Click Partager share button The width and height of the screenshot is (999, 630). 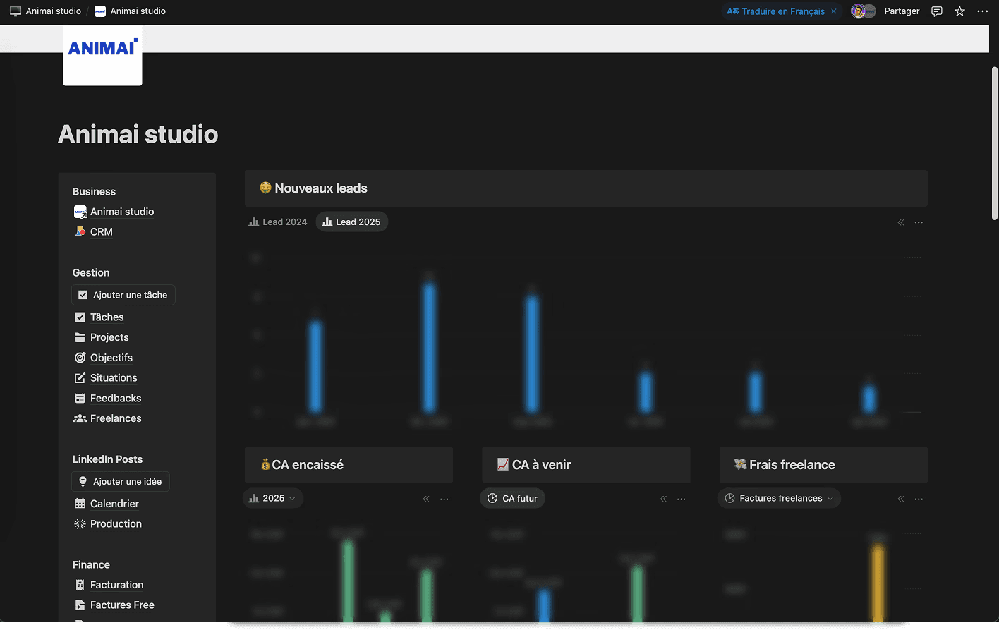[902, 11]
